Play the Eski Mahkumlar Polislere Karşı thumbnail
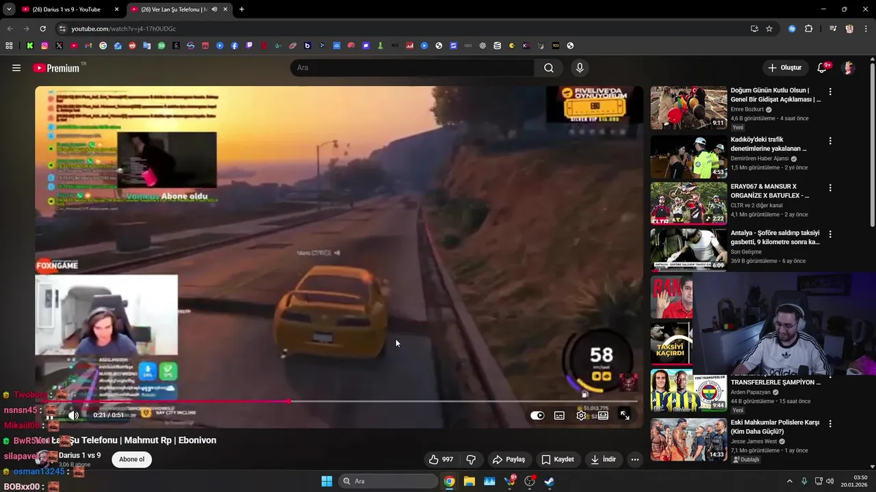Image resolution: width=876 pixels, height=492 pixels. tap(688, 439)
